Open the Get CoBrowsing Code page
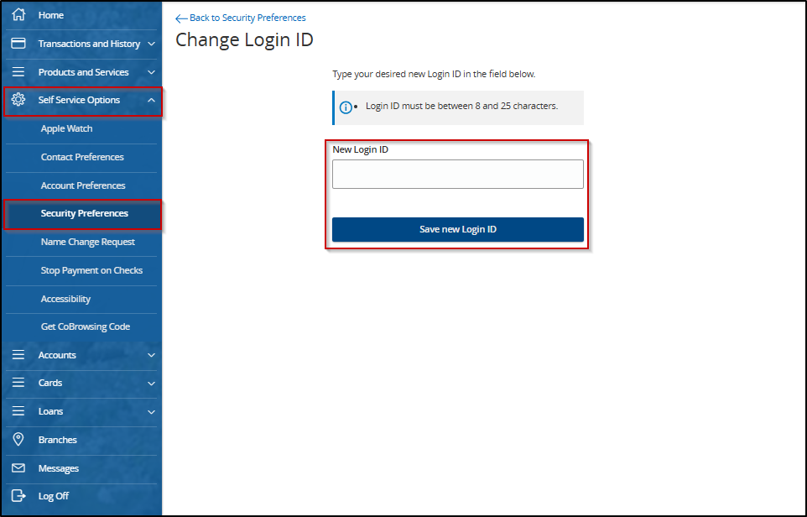 pyautogui.click(x=84, y=326)
